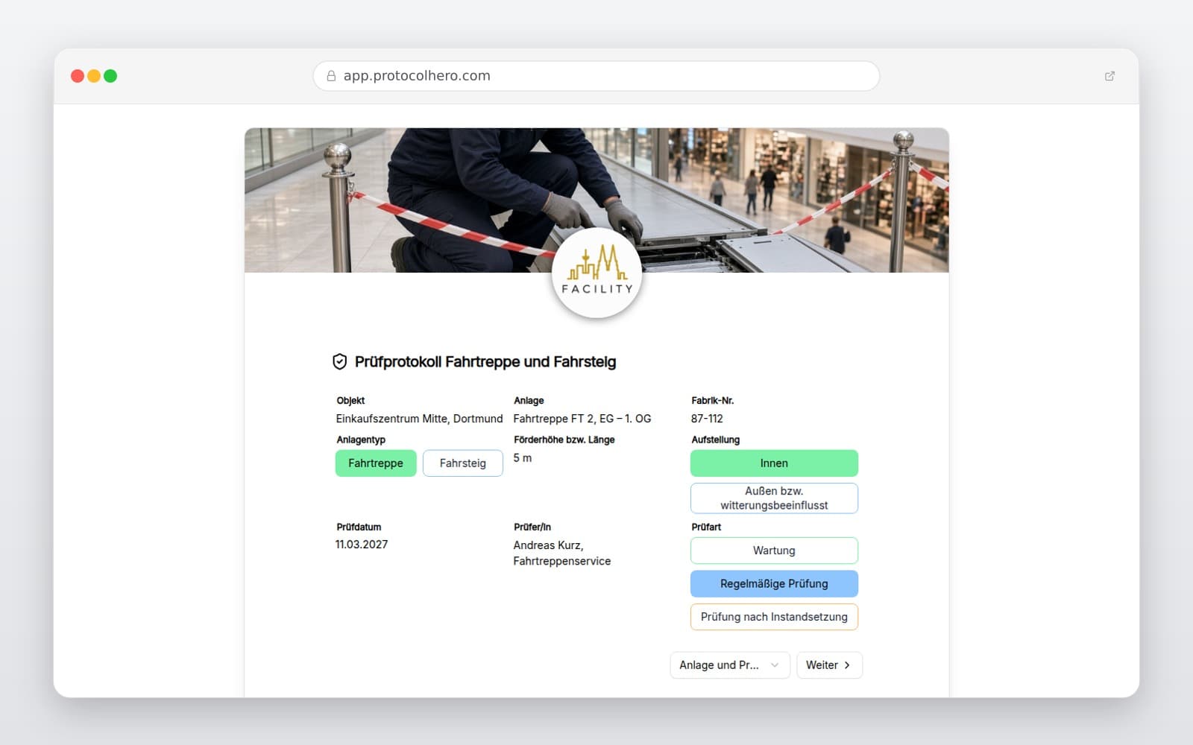Click the Anlage field label
This screenshot has height=745, width=1193.
pyautogui.click(x=529, y=401)
